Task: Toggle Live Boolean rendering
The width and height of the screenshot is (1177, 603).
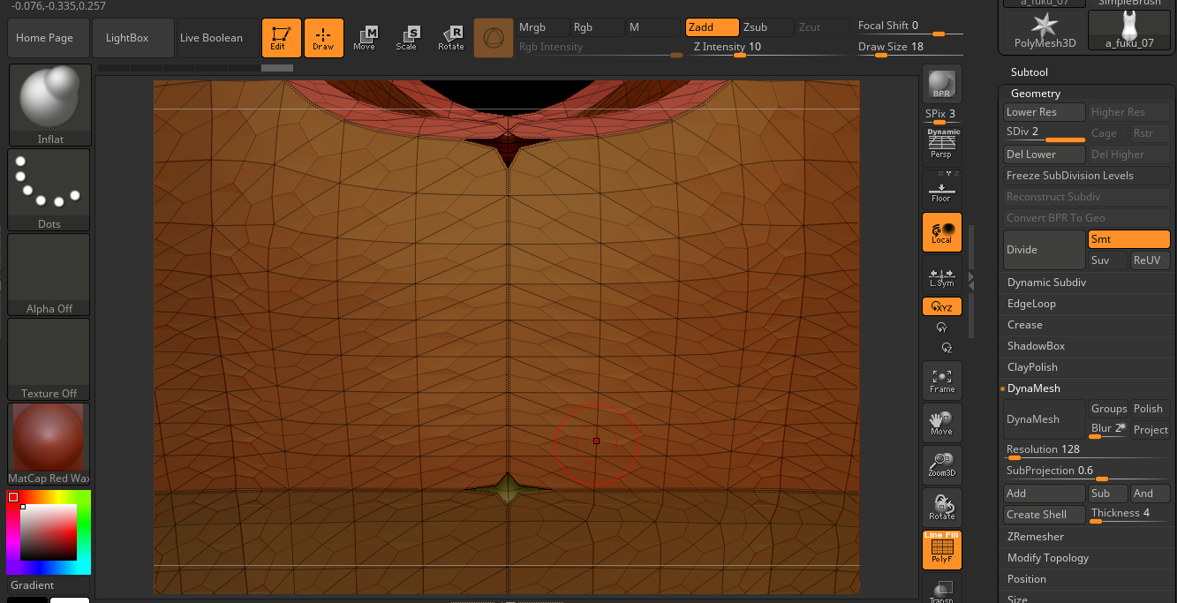Action: [x=217, y=38]
